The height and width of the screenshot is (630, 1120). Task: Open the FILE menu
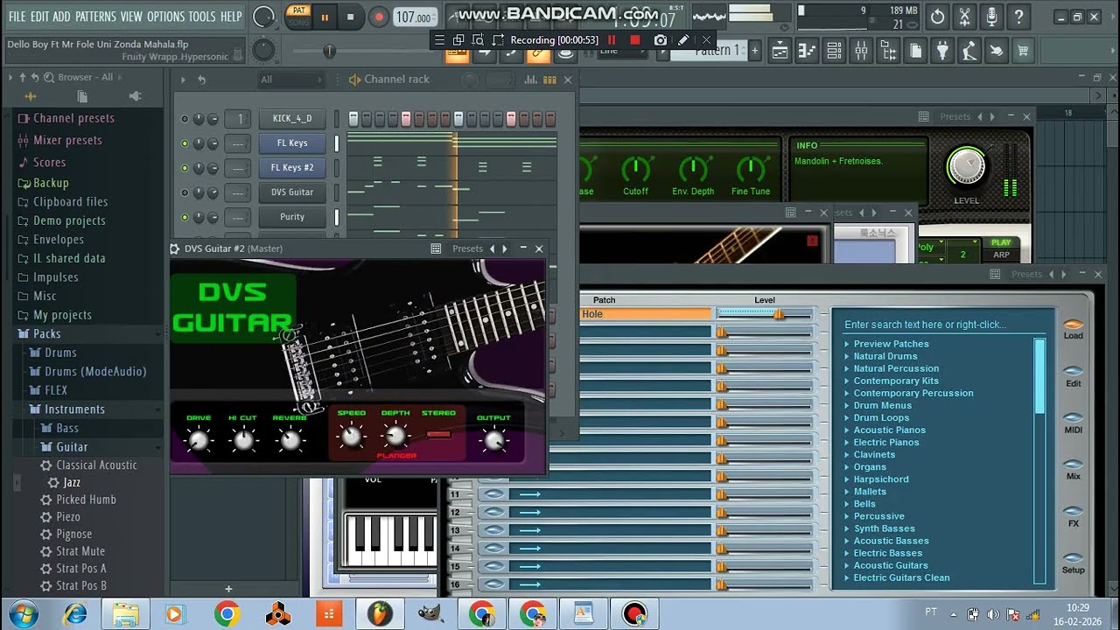tap(17, 17)
